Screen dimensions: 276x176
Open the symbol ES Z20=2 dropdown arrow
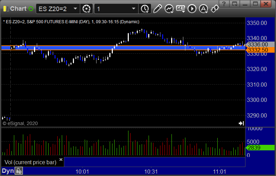75,9
